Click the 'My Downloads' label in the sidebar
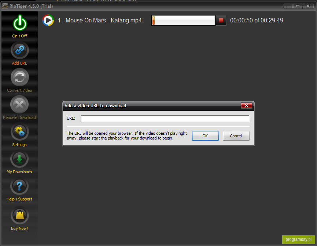 (19, 172)
